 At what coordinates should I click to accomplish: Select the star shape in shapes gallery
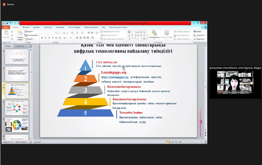pos(145,39)
